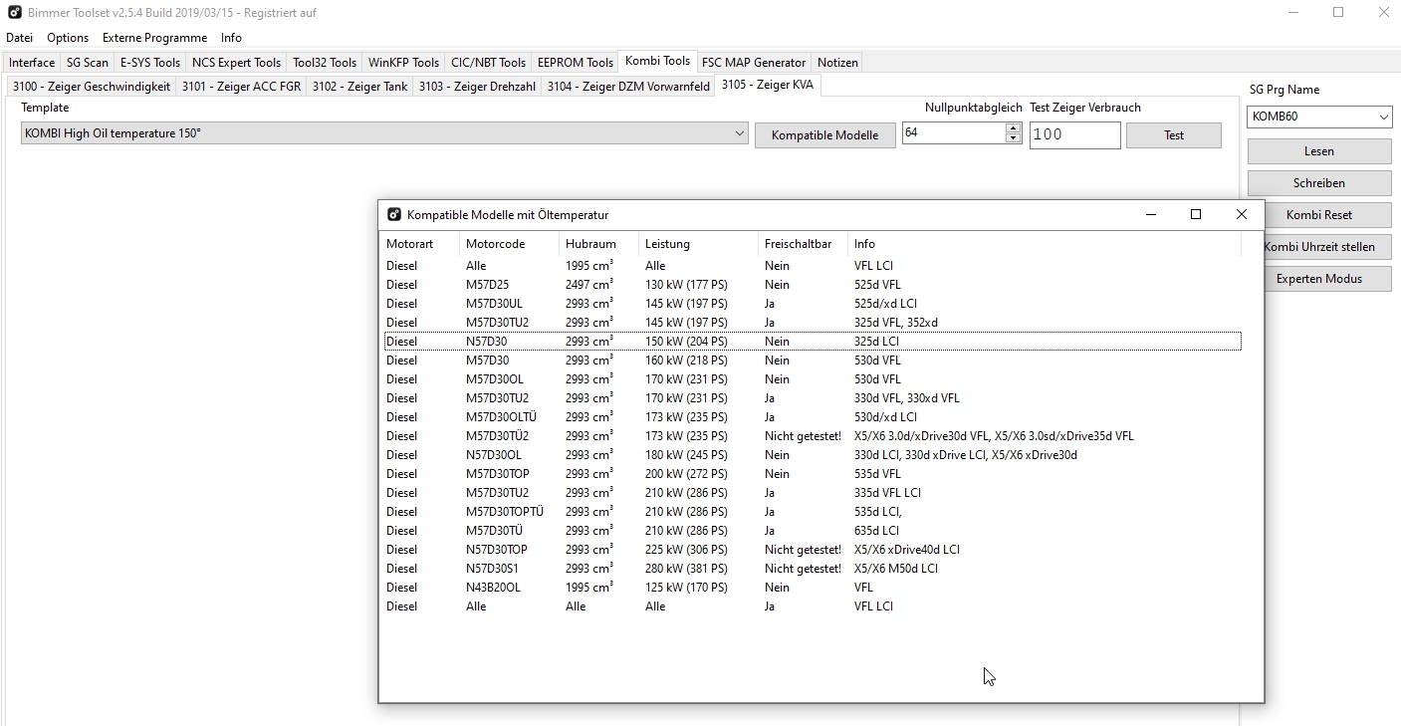Screen dimensions: 1401x726
Task: Sort by the Motorcode column header
Action: (x=510, y=244)
